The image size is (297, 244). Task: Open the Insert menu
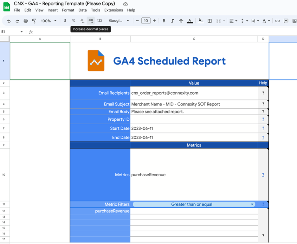click(53, 10)
